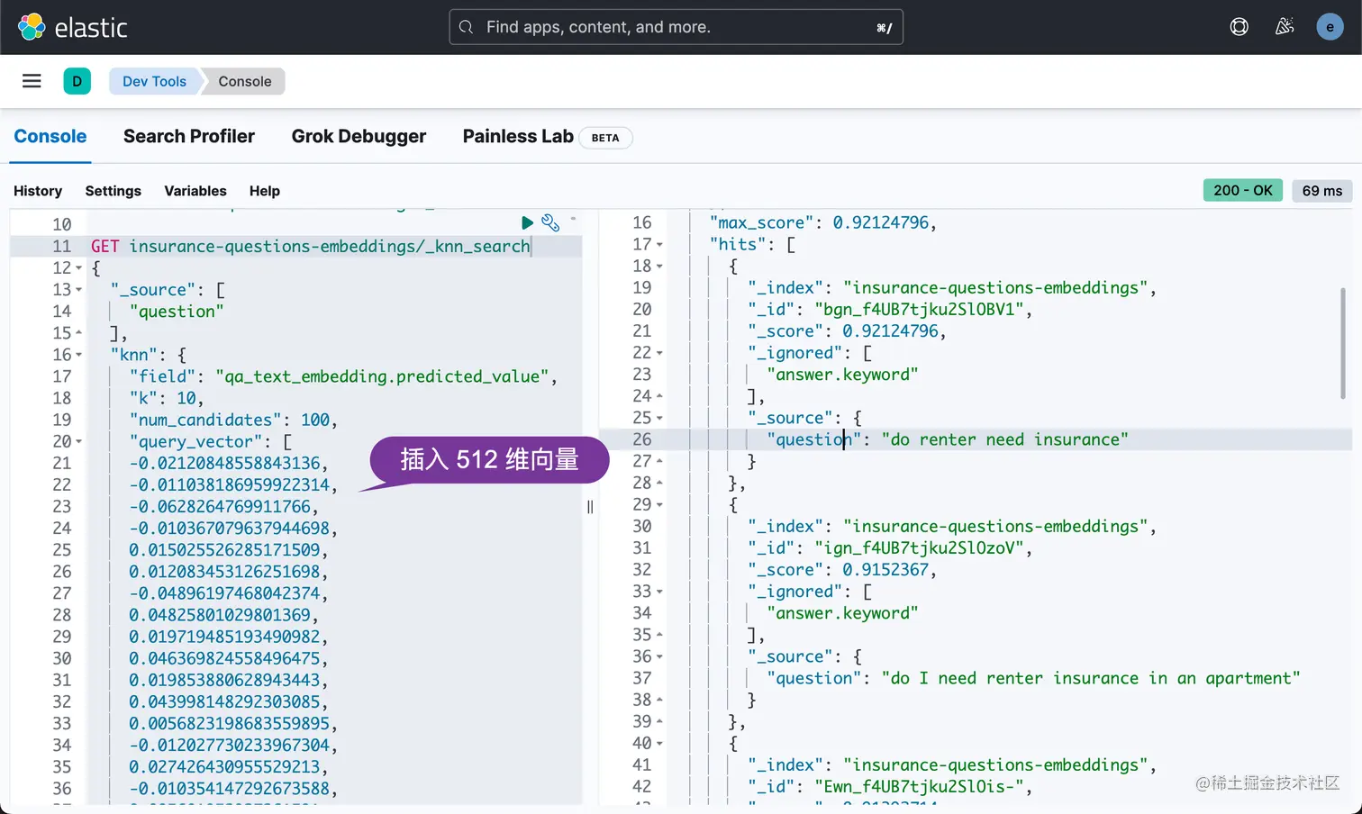Screen dimensions: 1362x814
Task: Open the user account avatar
Action: (1330, 27)
